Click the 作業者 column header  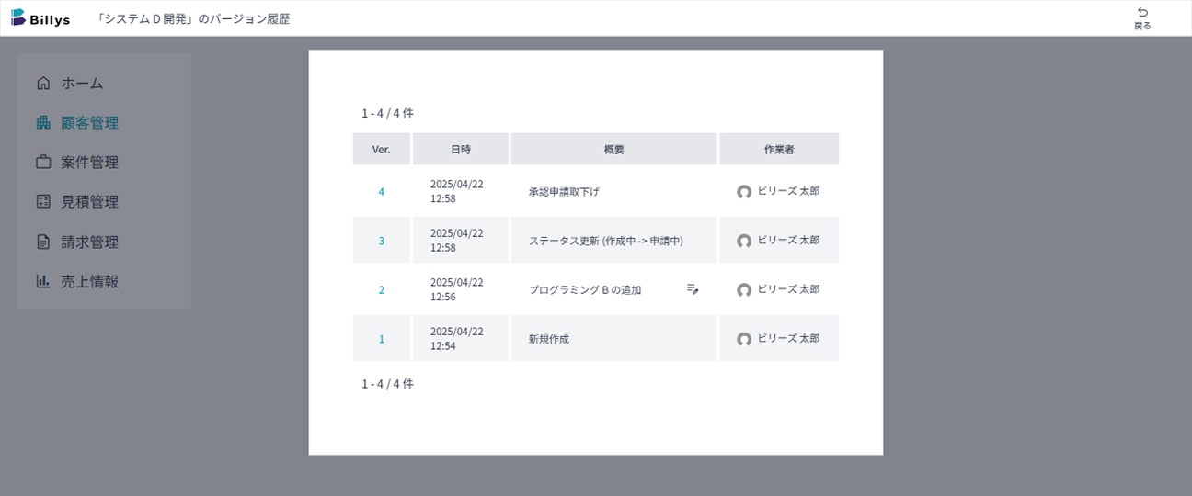coord(779,149)
